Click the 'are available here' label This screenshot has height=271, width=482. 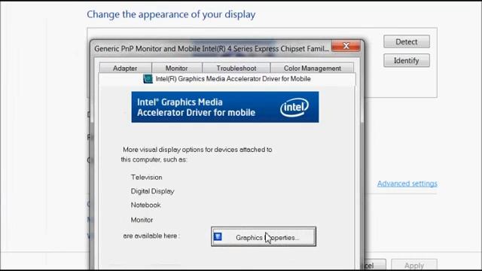151,236
